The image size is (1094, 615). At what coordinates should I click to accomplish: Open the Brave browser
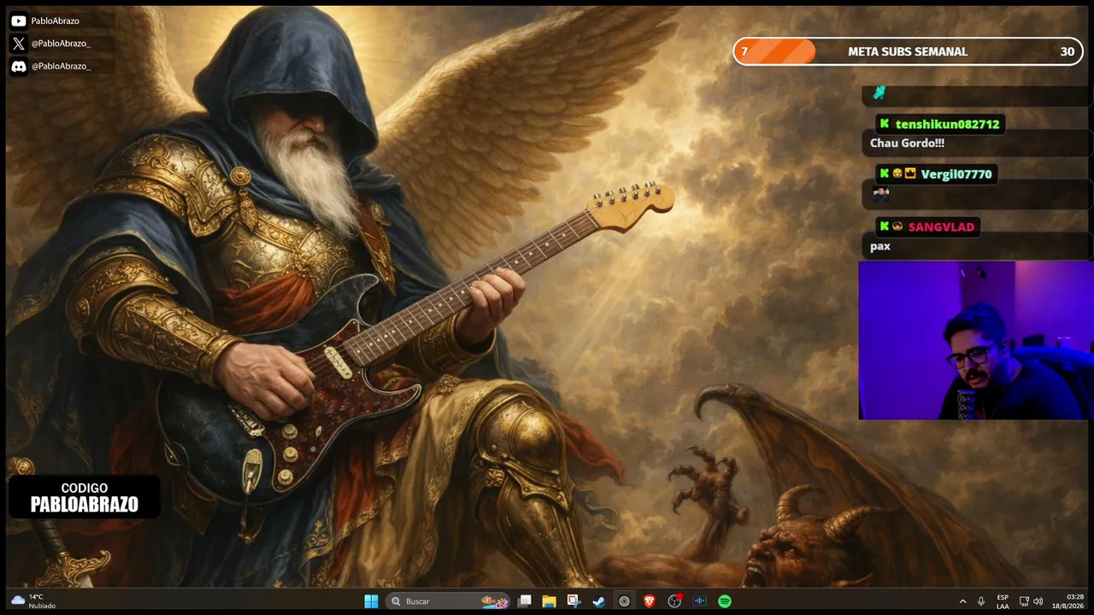click(650, 601)
